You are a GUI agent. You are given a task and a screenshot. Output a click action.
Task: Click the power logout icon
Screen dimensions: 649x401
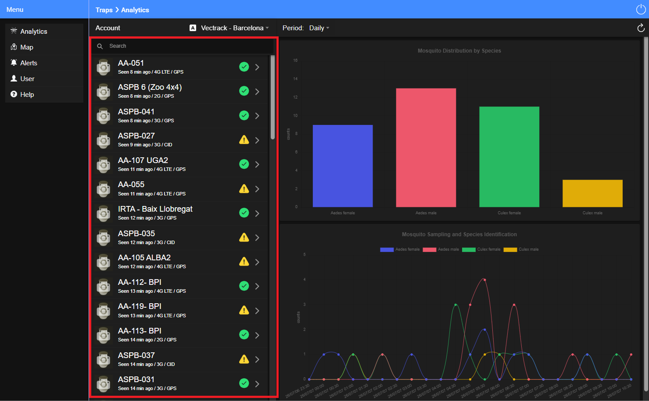(641, 10)
